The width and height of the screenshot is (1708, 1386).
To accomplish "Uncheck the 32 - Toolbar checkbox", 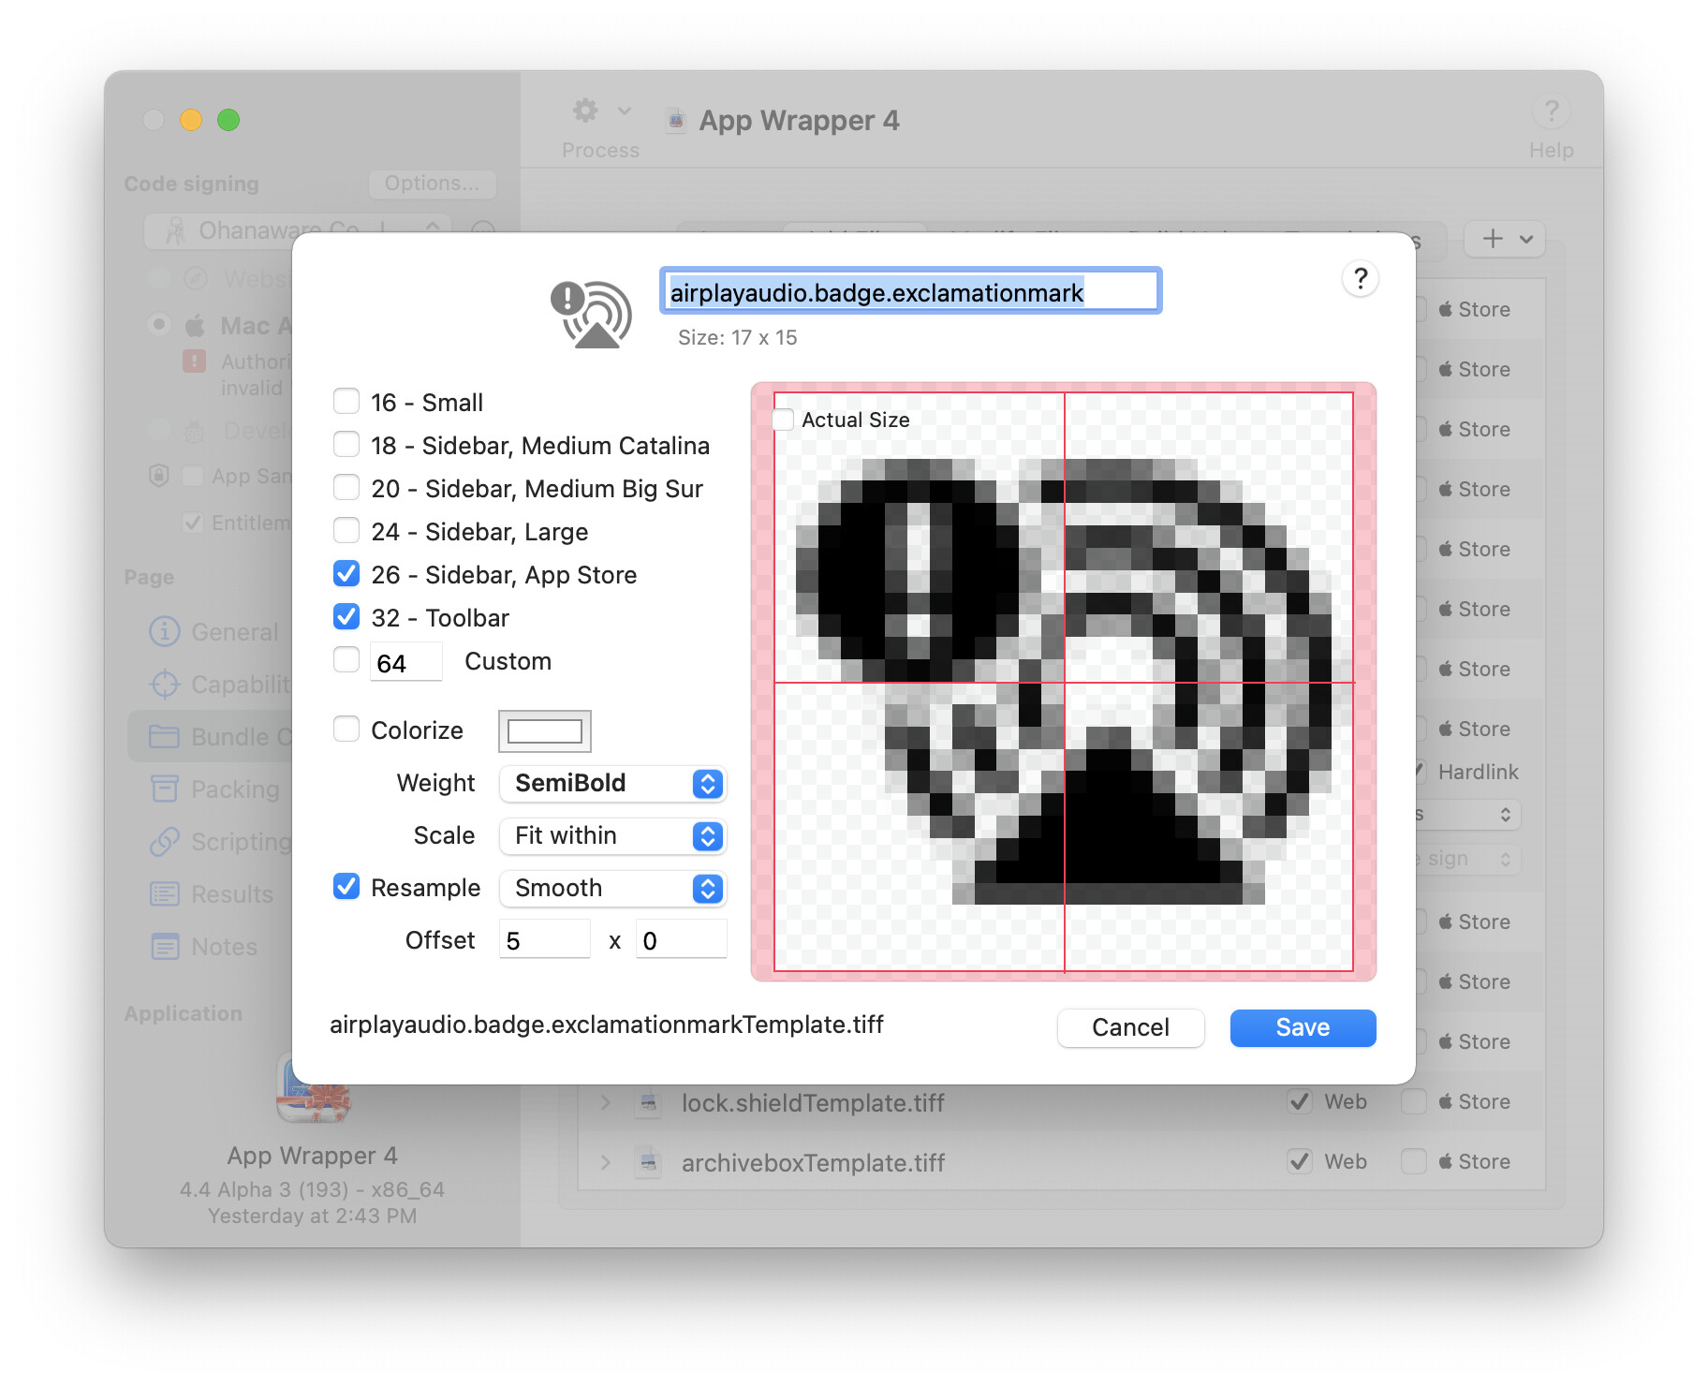I will coord(346,617).
